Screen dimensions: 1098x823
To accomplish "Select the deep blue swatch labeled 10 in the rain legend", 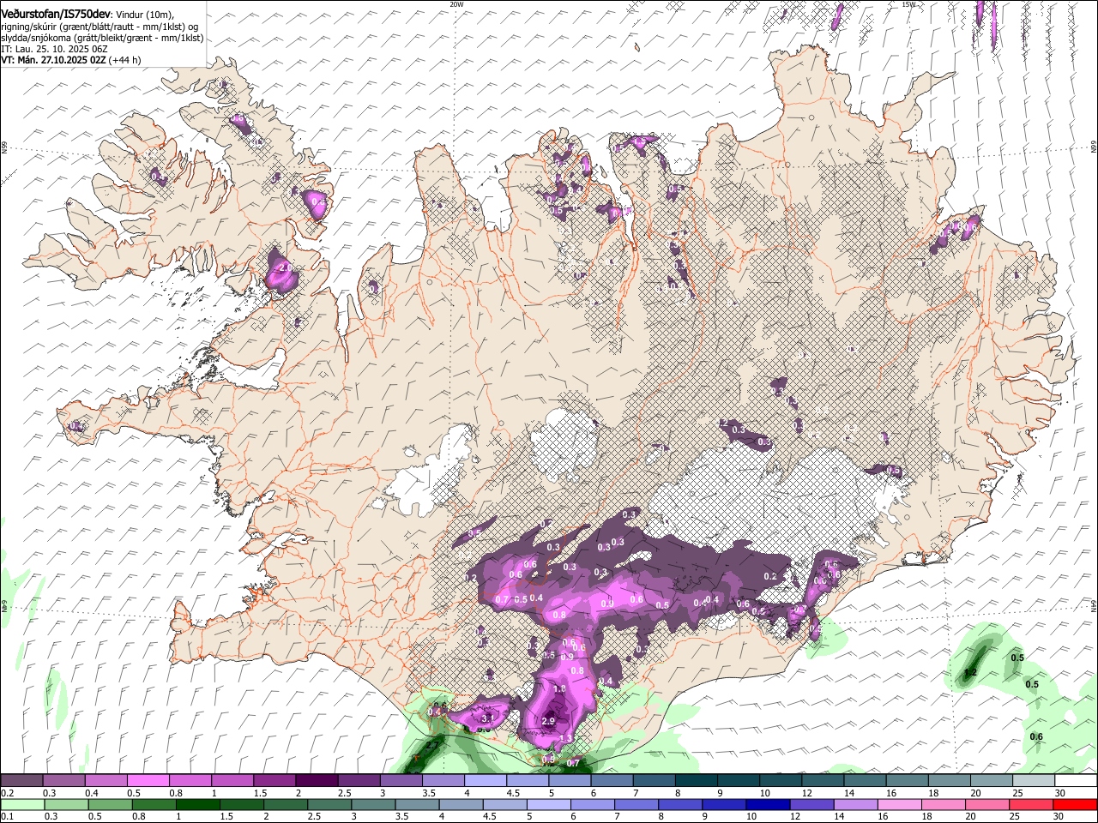I will point(767,804).
